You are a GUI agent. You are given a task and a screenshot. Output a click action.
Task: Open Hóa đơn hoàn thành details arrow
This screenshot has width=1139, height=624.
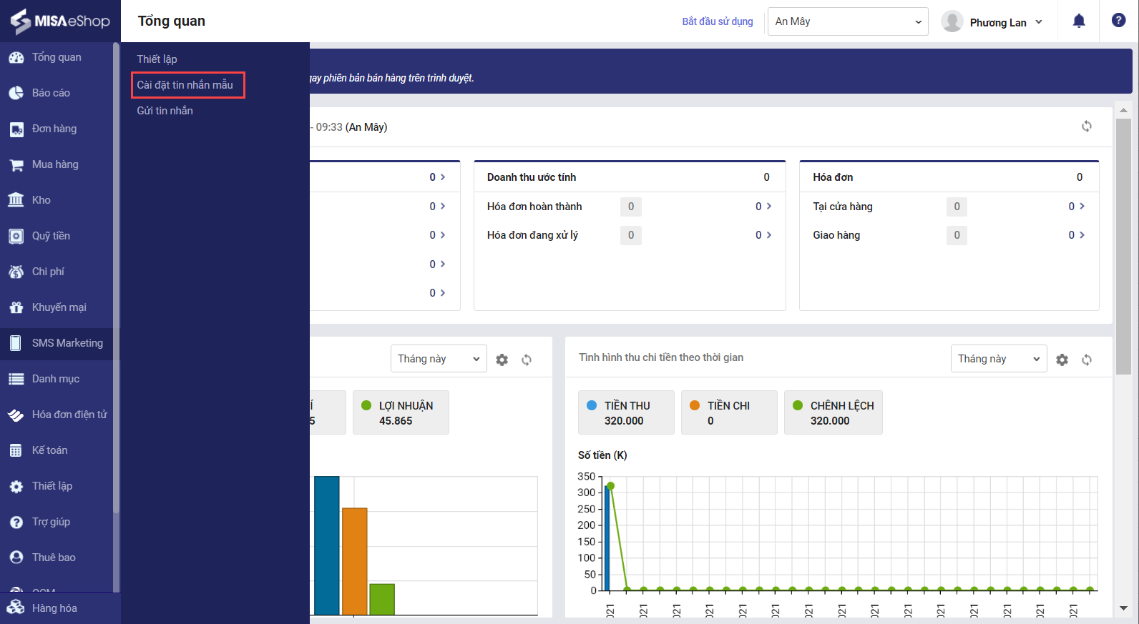click(768, 206)
